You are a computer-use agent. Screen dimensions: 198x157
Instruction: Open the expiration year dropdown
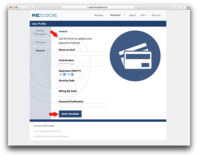(70, 74)
